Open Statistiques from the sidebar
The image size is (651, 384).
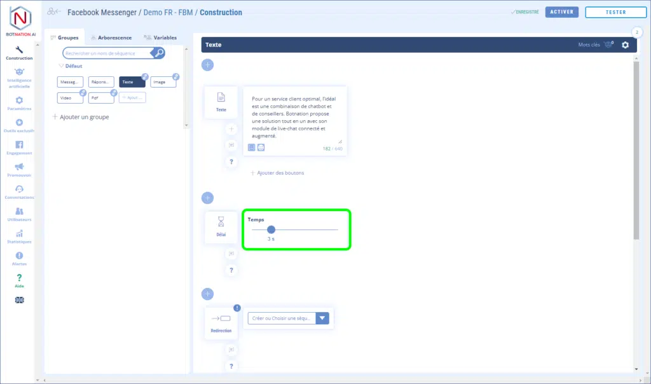(19, 237)
